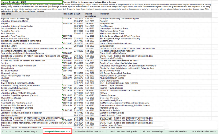Select Cardiff University Press cell

coord(110,115)
